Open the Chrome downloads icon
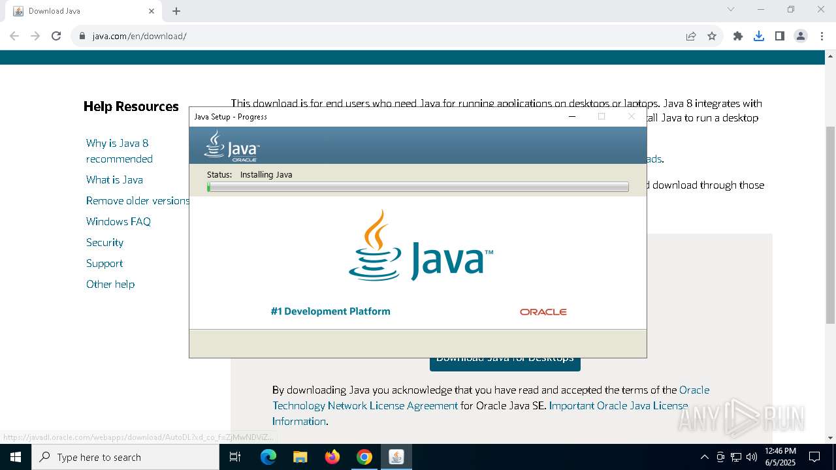The width and height of the screenshot is (836, 470). point(759,36)
